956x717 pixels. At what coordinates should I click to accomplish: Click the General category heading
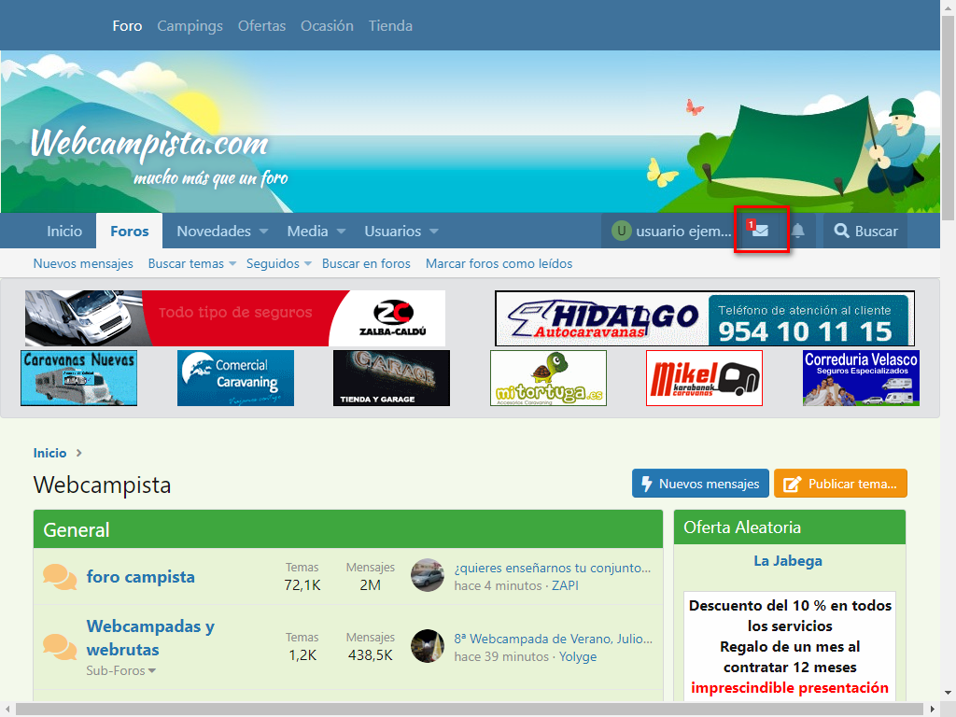coord(77,530)
